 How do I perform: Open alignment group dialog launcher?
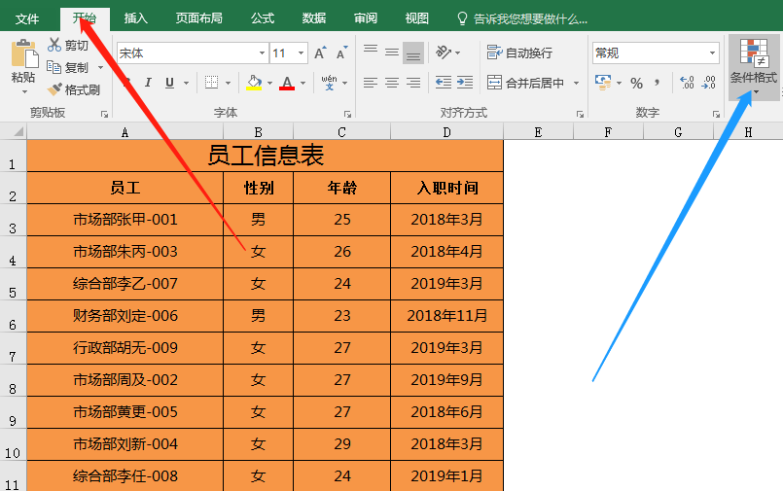click(x=580, y=115)
